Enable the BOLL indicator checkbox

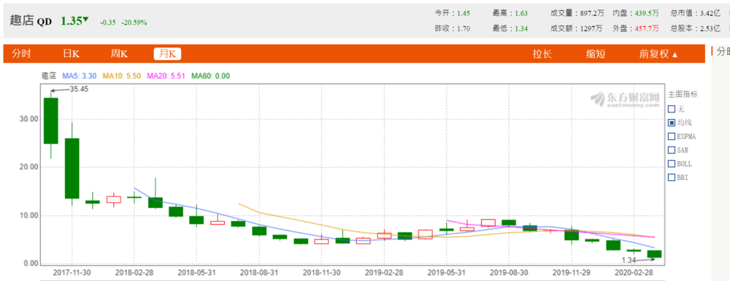(x=672, y=163)
